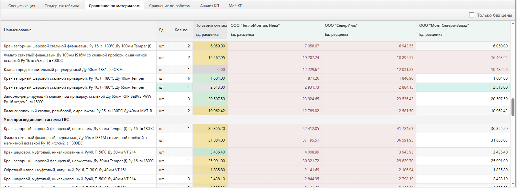Click the Монт Северо-Запад price 31 883.03
The width and height of the screenshot is (517, 188).
point(463,140)
